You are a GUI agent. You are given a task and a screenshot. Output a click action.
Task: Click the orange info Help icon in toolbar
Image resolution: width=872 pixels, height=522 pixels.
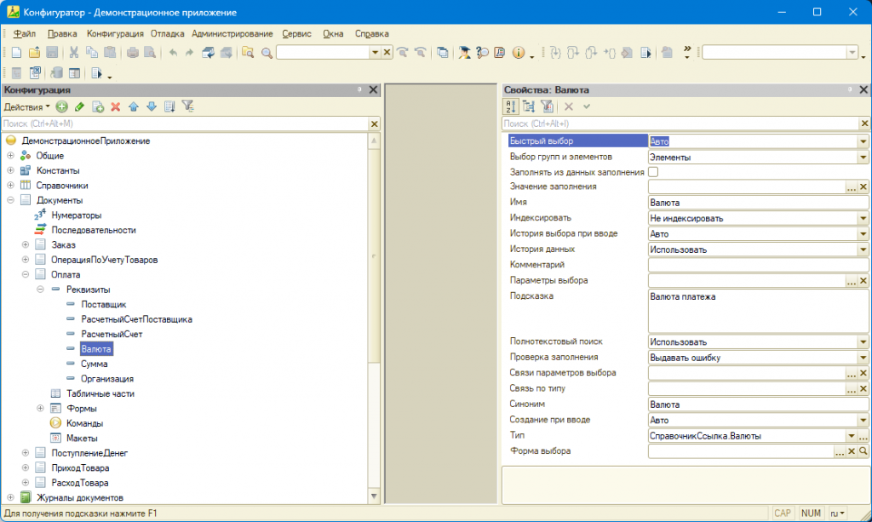click(518, 53)
